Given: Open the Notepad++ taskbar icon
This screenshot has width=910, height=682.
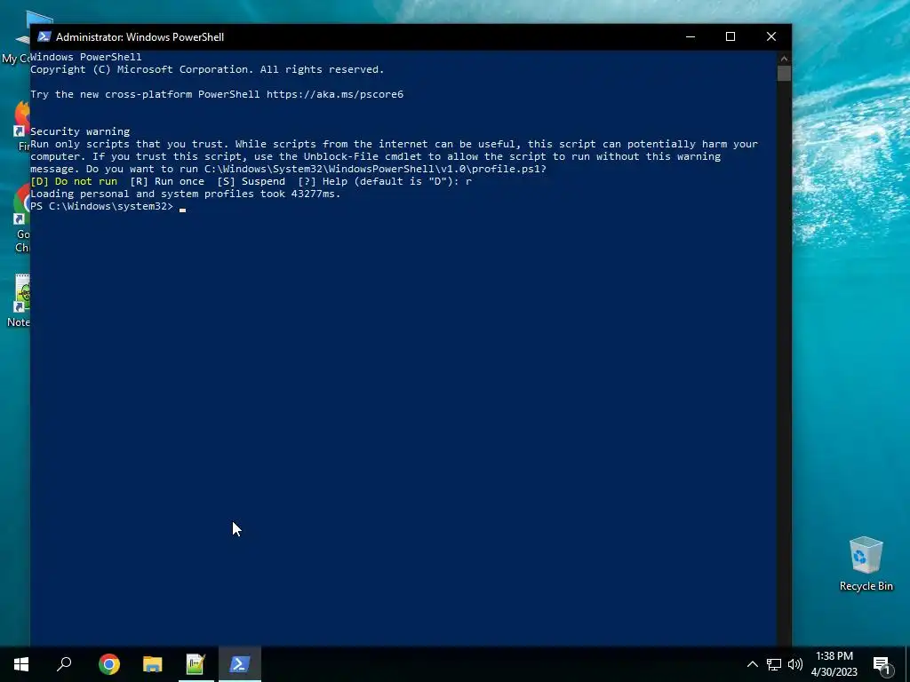Looking at the screenshot, I should coord(196,664).
